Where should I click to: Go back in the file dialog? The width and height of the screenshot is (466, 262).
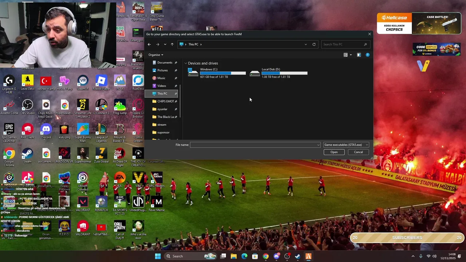pyautogui.click(x=149, y=44)
